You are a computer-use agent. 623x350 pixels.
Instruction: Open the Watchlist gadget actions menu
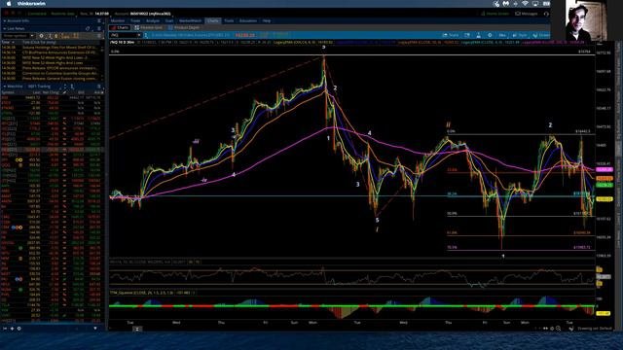tap(99, 87)
